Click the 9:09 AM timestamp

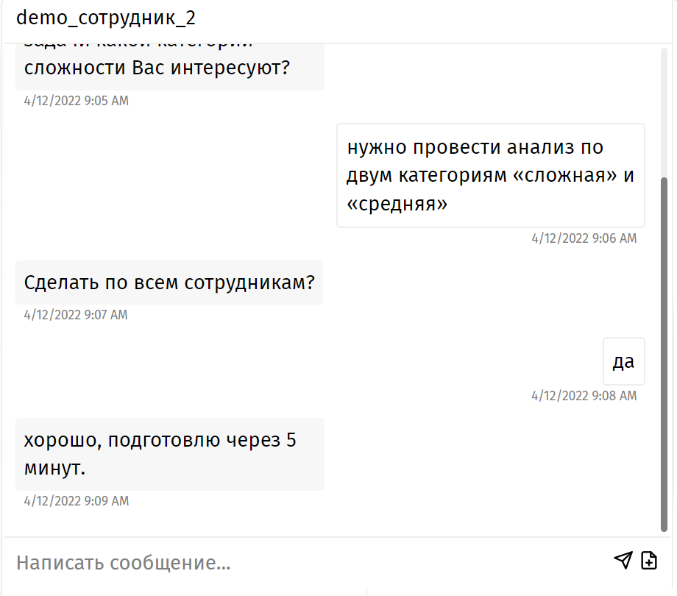point(77,500)
